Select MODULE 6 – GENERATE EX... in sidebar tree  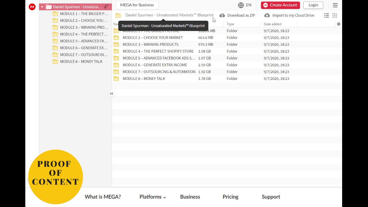point(84,48)
